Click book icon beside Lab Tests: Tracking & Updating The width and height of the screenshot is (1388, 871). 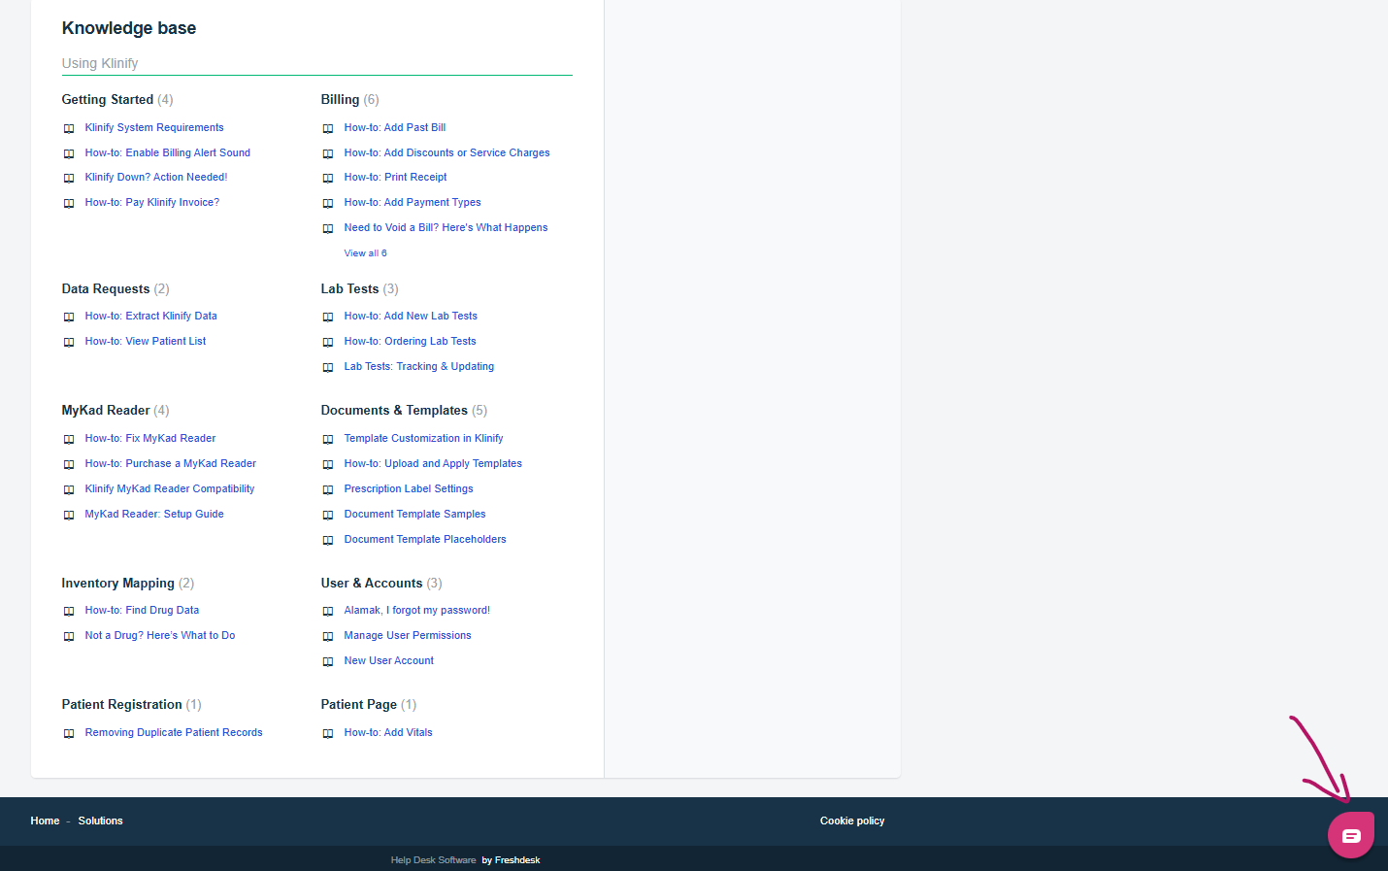328,367
